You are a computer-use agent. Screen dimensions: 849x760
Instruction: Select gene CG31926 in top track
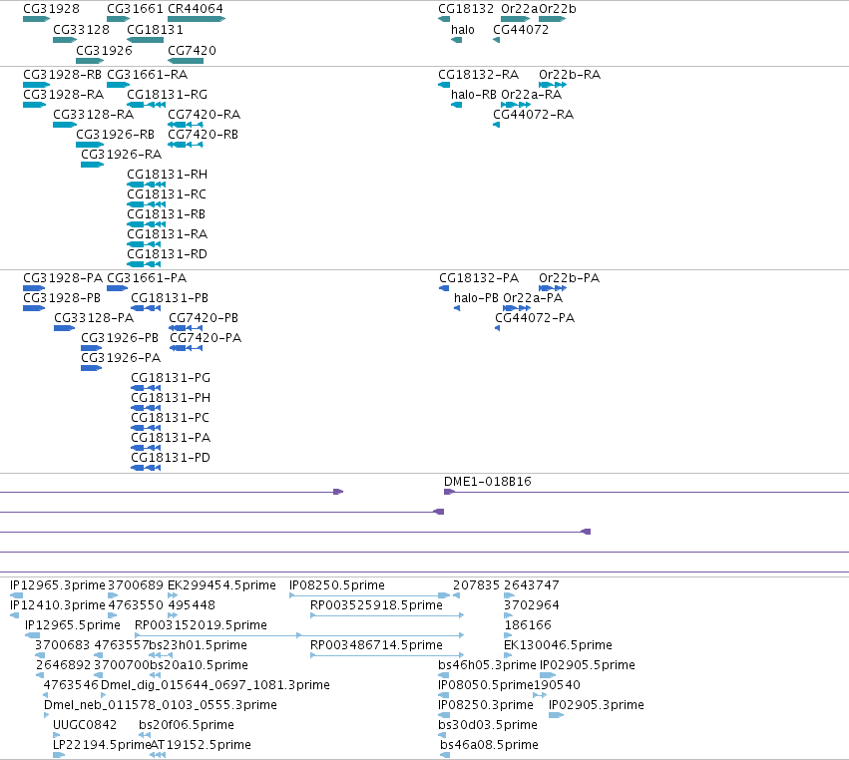coord(90,61)
